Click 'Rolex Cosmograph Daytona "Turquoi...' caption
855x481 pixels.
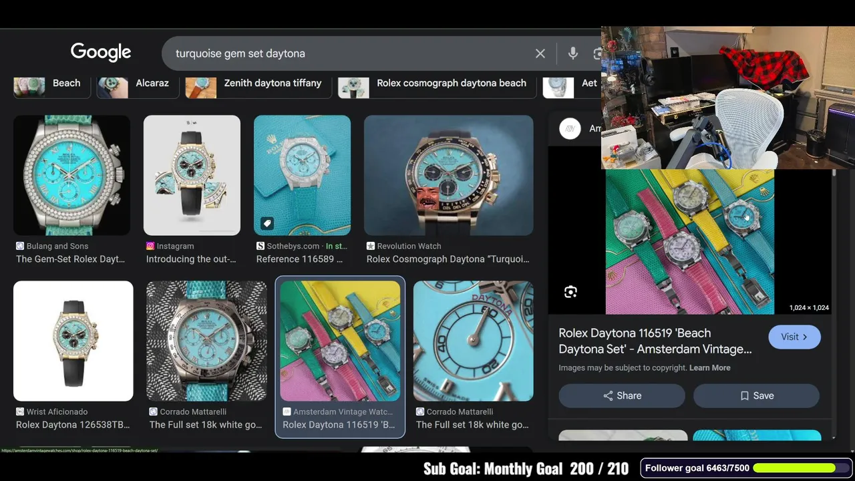point(448,259)
